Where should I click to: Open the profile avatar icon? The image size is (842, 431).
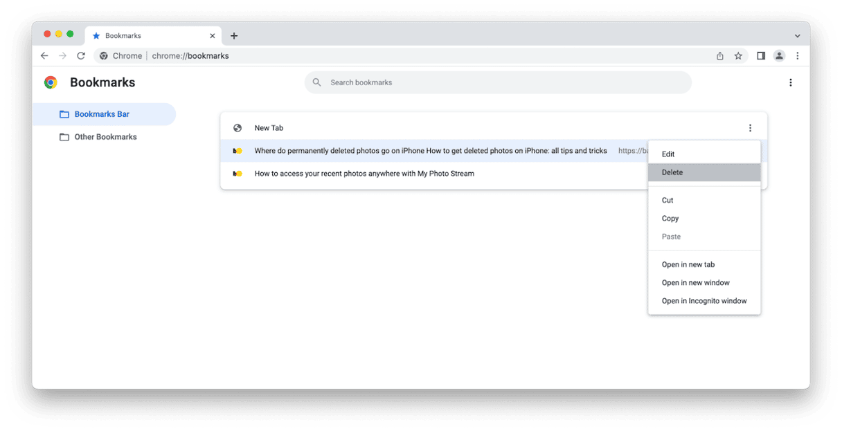pos(779,56)
